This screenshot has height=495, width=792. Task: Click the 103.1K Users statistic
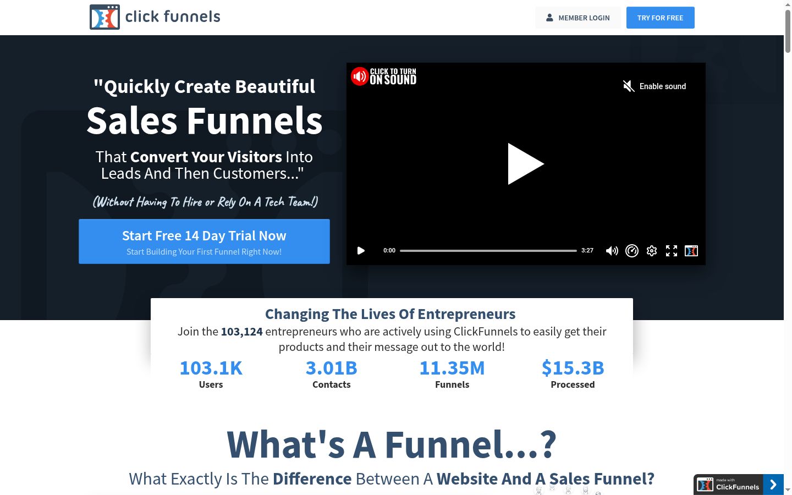(x=211, y=374)
